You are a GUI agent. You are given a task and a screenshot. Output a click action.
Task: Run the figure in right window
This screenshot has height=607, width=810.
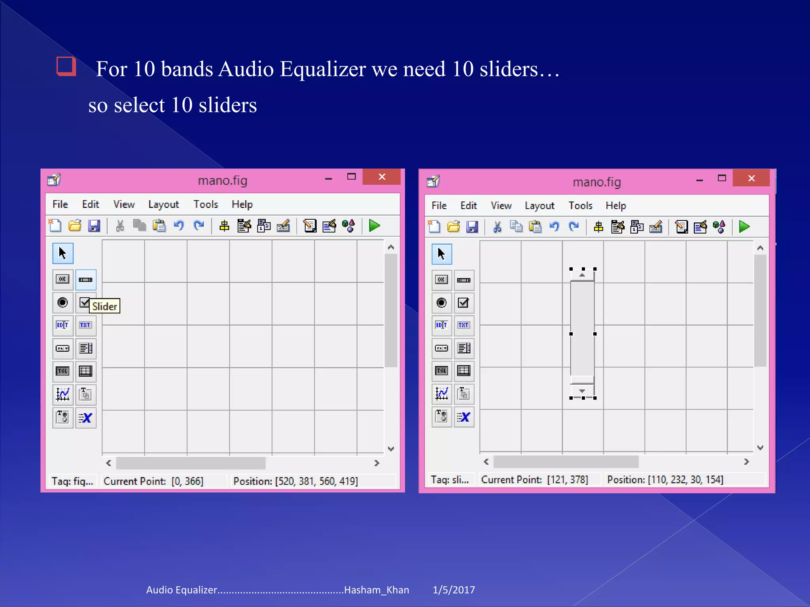coord(744,227)
